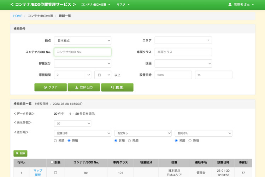Image resolution: width=265 pixels, height=177 pixels.
Task: Select 降順 for second sort key
Action: [x=130, y=141]
